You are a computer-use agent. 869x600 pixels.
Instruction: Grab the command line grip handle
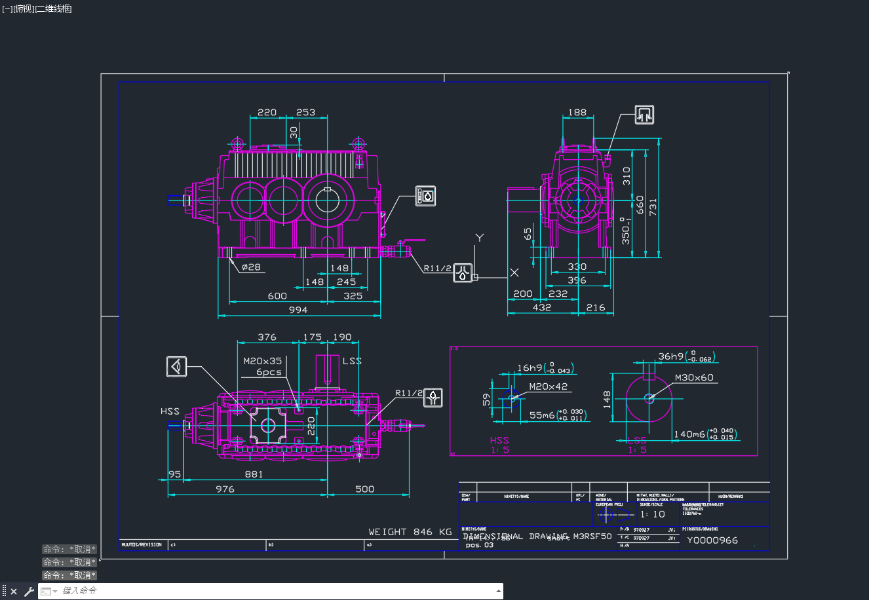[5, 591]
